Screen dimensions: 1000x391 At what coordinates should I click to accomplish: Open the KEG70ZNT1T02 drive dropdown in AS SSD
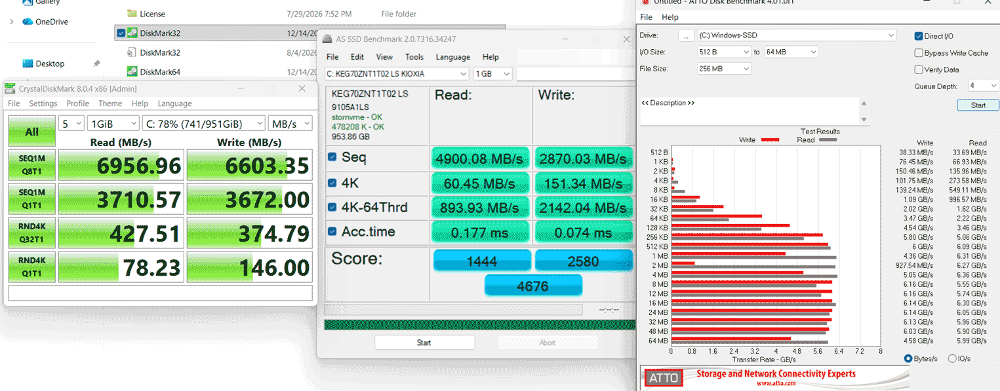[397, 74]
